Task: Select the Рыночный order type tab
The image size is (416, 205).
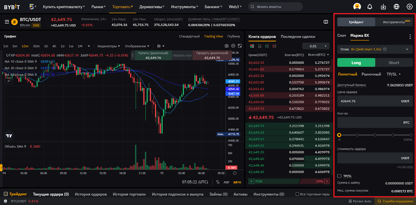Action: tap(371, 74)
